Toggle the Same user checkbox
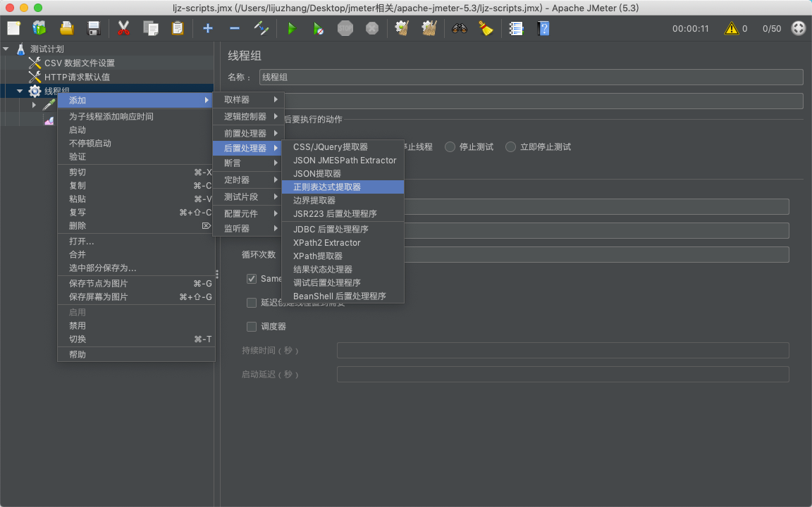812x507 pixels. 252,279
